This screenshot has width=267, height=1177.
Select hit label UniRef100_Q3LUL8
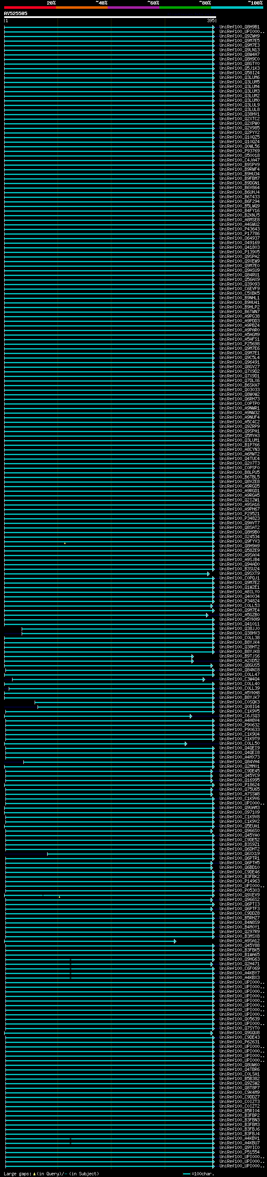239,110
